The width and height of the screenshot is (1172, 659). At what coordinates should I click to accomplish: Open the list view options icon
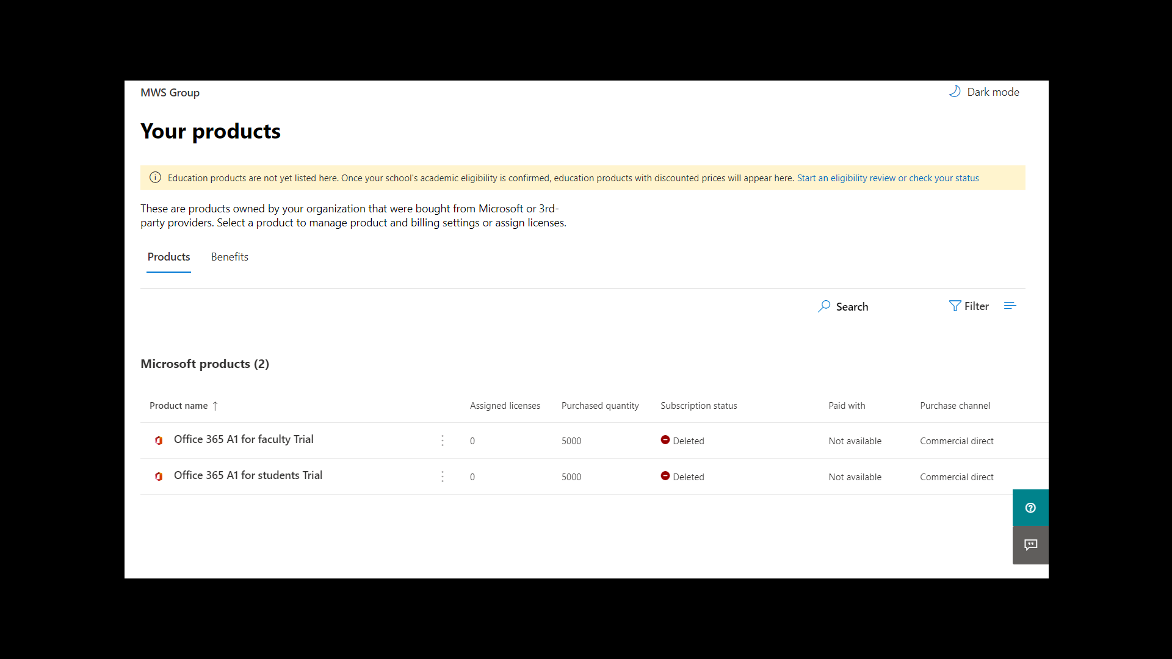[x=1010, y=306]
